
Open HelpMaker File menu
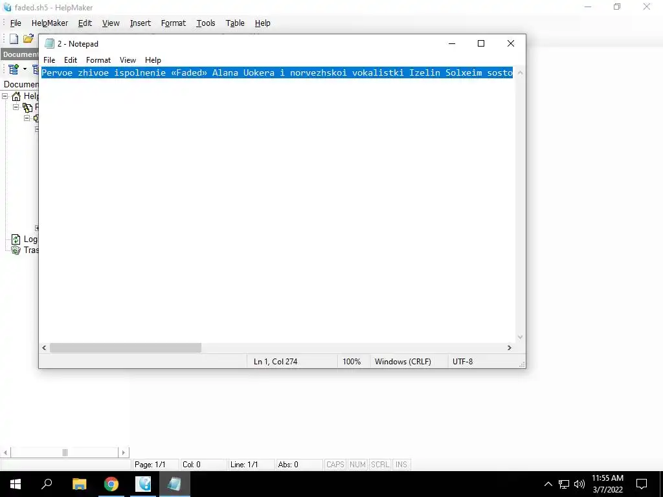tap(16, 23)
